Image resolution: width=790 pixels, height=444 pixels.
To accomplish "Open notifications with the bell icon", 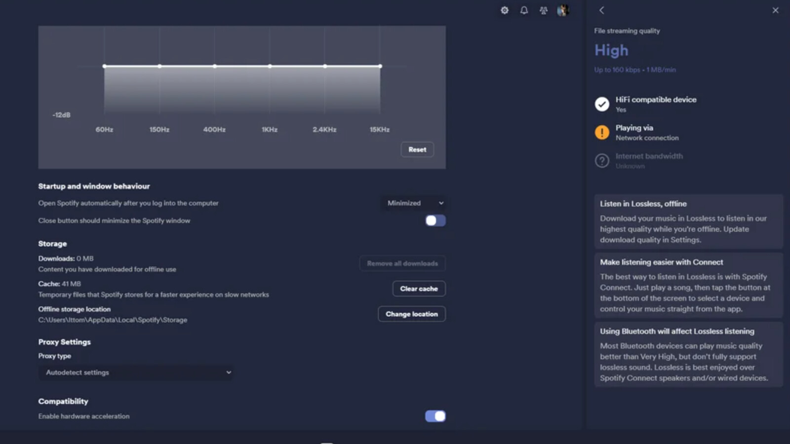I will [524, 10].
